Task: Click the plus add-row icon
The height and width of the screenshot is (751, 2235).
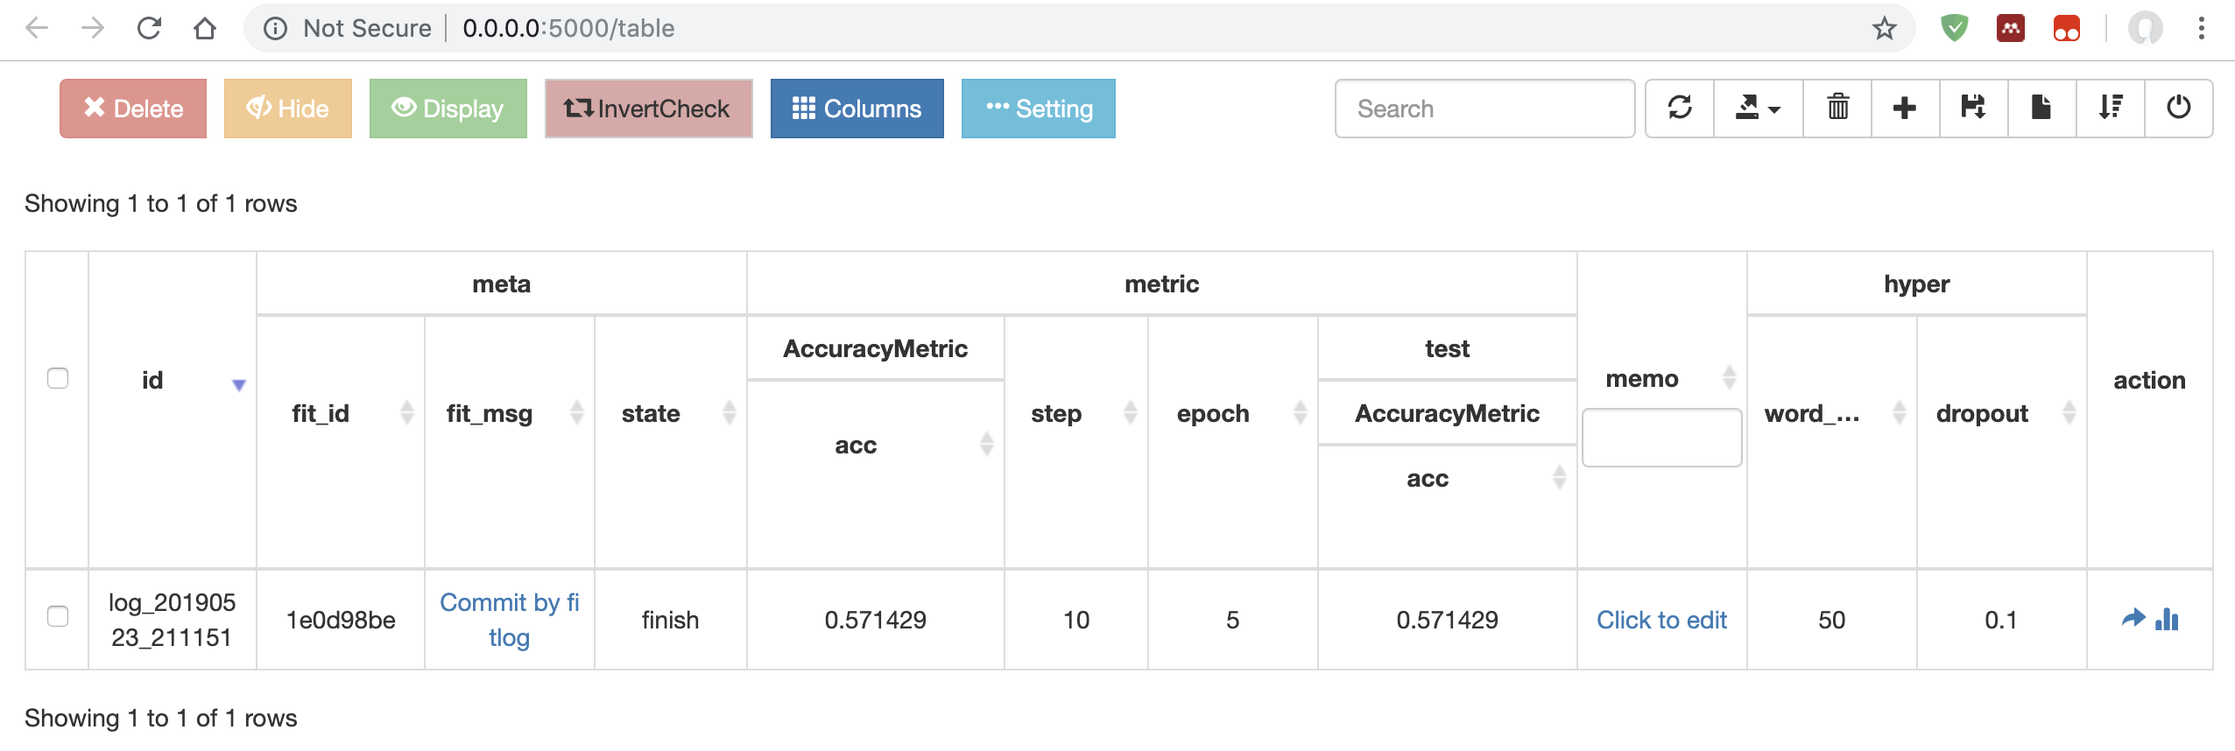Action: pyautogui.click(x=1905, y=108)
